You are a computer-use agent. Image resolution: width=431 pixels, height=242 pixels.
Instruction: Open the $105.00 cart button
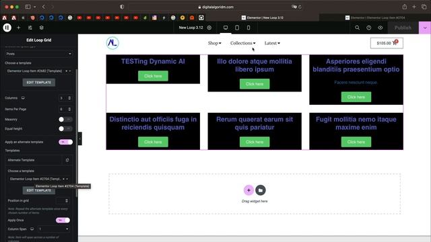[x=387, y=43]
